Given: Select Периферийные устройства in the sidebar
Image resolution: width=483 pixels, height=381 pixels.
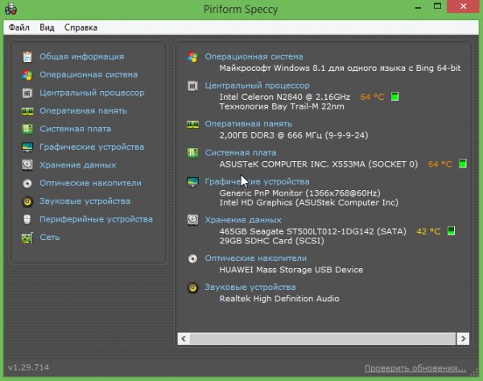Looking at the screenshot, I should coord(96,219).
